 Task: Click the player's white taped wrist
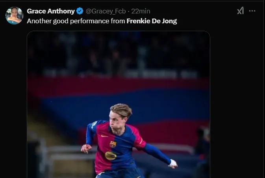pos(172,163)
